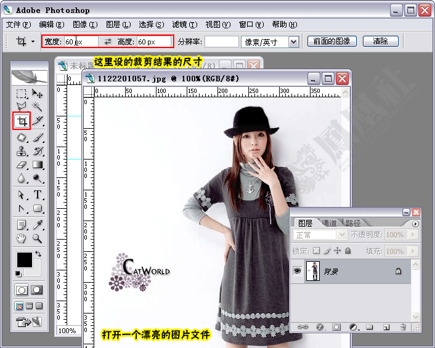Open 填充 fill slider arrow
Screen dimensions: 435x348
coord(413,251)
